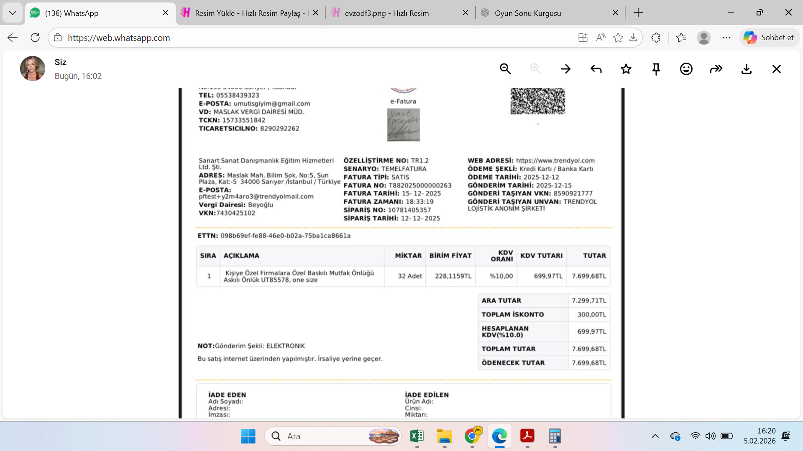Screen dimensions: 803x451
Task: Open File Explorer from the taskbar
Action: tap(445, 436)
